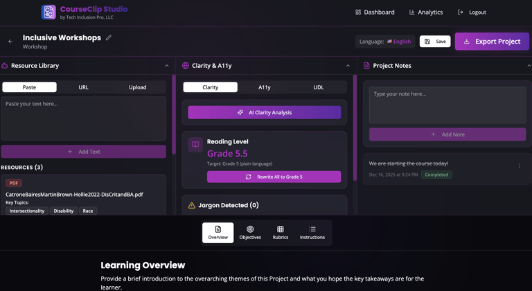Select the Clarity tab
The width and height of the screenshot is (532, 291).
[x=211, y=87]
